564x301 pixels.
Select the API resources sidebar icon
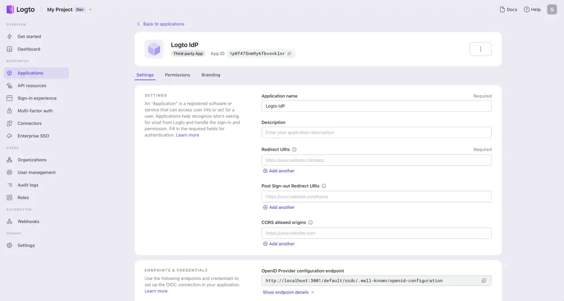click(10, 85)
